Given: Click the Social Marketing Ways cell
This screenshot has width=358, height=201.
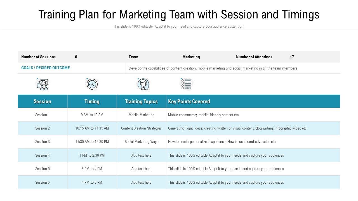Looking at the screenshot, I should click(141, 142).
